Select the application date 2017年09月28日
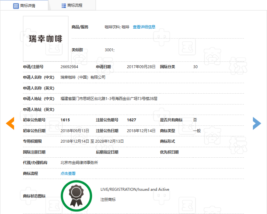This screenshot has height=214, width=267. (x=141, y=67)
